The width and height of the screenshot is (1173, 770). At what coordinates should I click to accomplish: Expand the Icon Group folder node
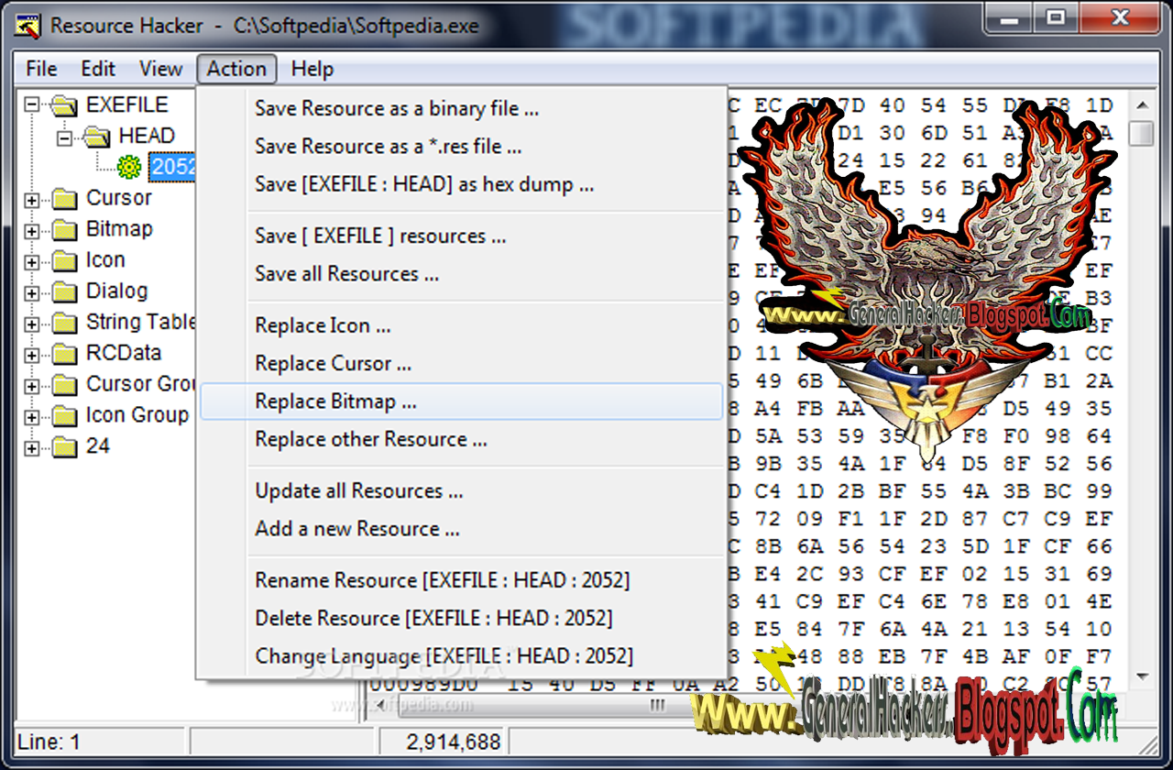point(32,417)
